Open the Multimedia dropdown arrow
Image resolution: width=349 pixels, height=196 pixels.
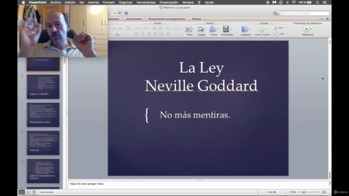click(x=230, y=29)
